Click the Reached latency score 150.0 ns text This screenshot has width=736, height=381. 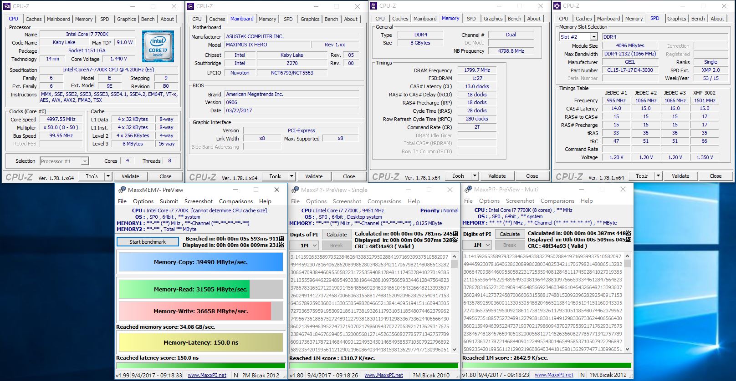coord(157,358)
